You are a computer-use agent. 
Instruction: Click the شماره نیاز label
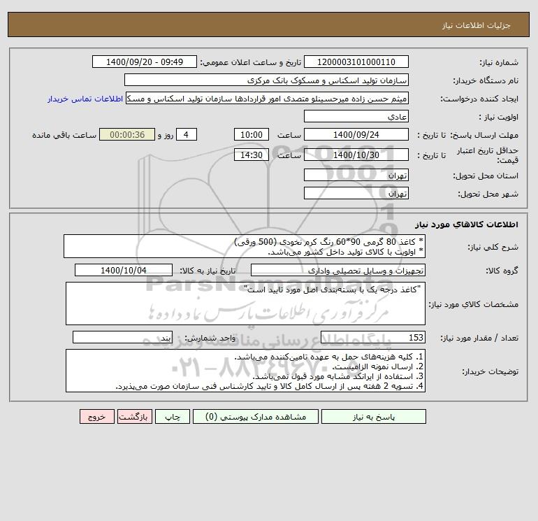click(499, 62)
